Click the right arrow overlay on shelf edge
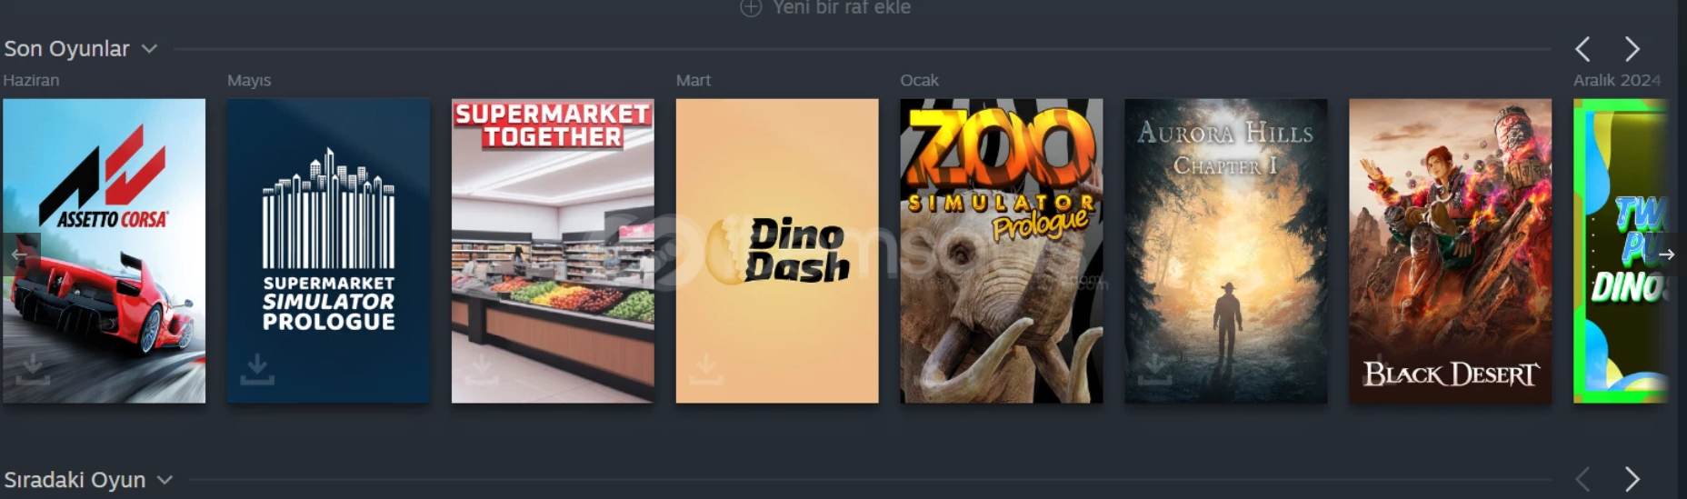 [1666, 254]
